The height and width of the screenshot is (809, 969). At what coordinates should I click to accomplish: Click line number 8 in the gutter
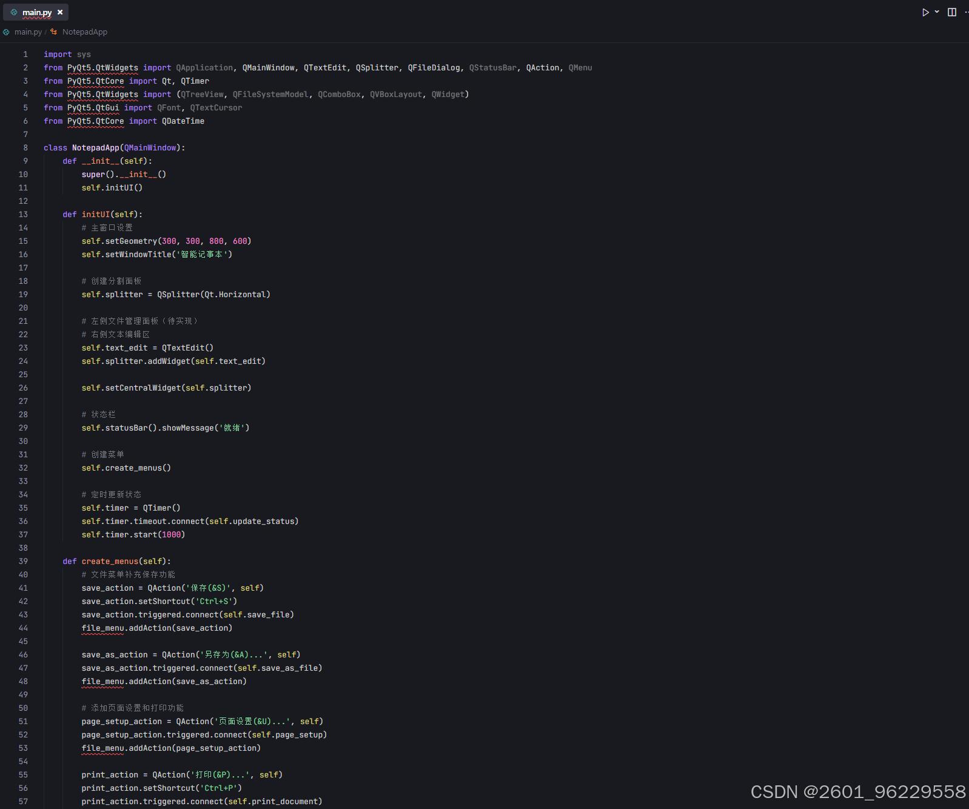(25, 148)
